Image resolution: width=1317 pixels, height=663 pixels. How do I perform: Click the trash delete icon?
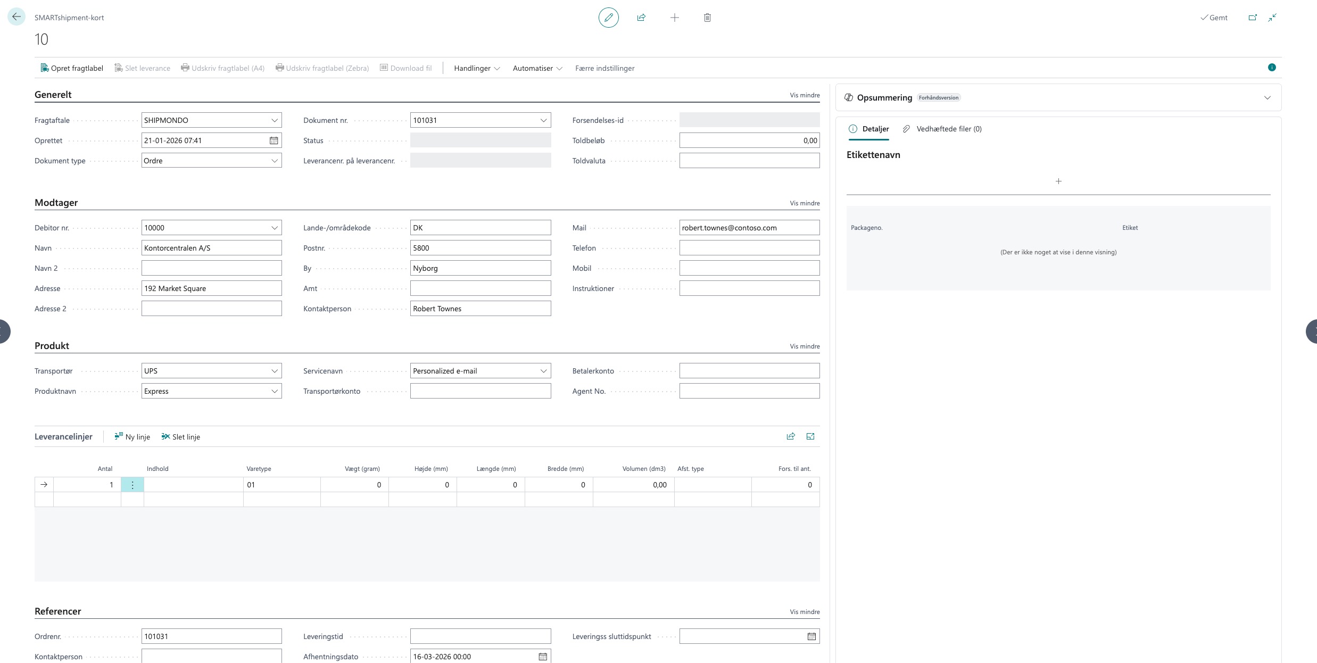pos(707,18)
